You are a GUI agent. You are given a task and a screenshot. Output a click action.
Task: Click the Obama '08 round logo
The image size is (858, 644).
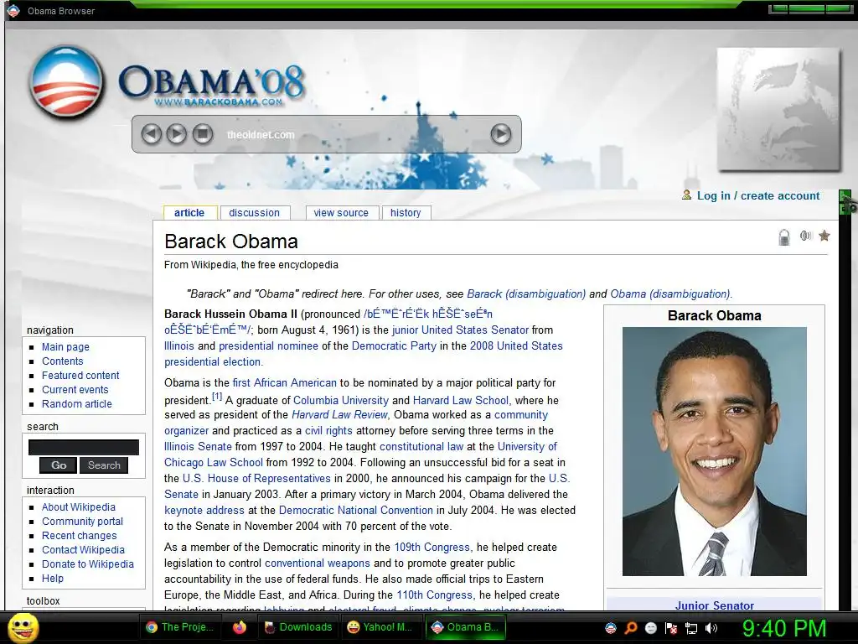coord(66,82)
